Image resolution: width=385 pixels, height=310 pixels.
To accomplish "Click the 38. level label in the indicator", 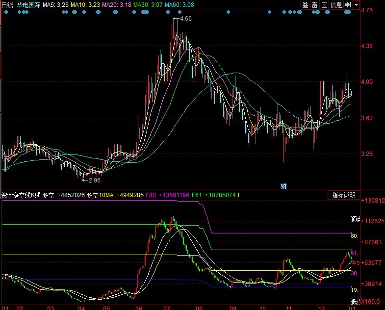I will 355,273.
